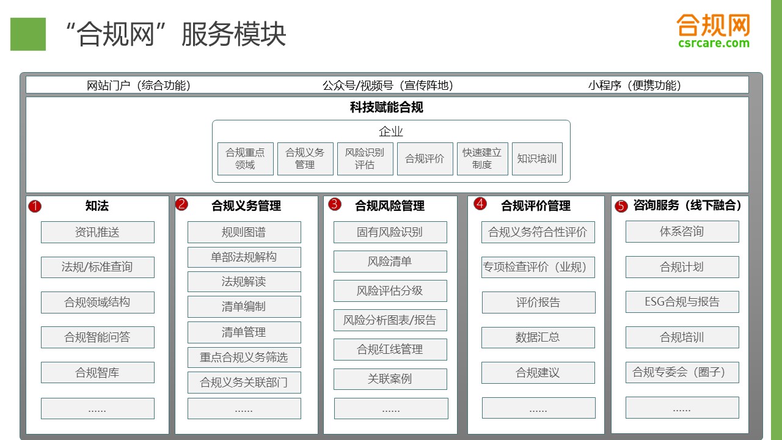Click red number 4 badge beside 合规评价管理
This screenshot has width=782, height=440.
(480, 204)
